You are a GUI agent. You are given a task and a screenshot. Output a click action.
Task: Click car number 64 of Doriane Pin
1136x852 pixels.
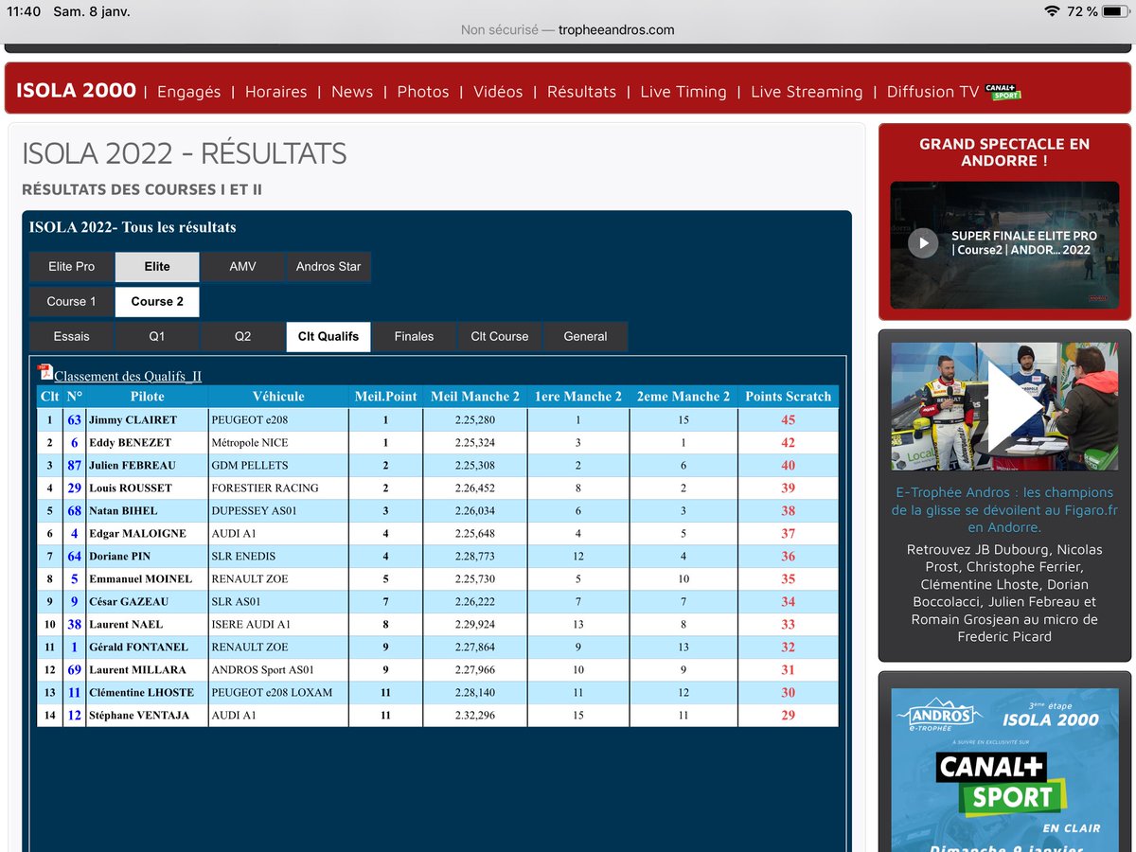(x=74, y=556)
